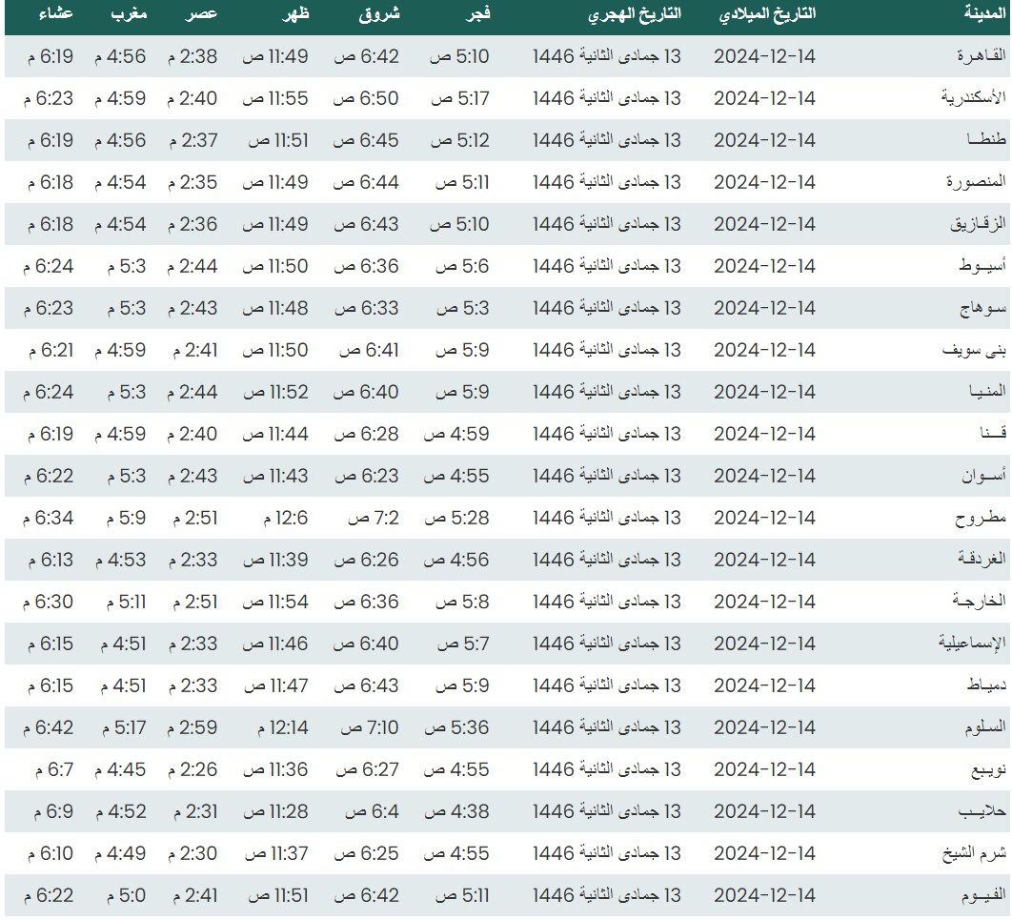The height and width of the screenshot is (920, 1012).
Task: Click the sunrise time in الفيوم row
Action: point(366,895)
